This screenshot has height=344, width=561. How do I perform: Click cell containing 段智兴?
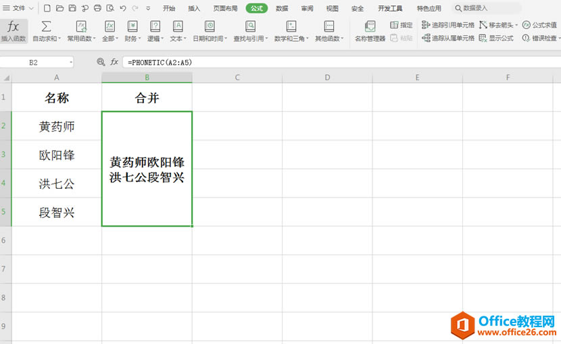57,212
